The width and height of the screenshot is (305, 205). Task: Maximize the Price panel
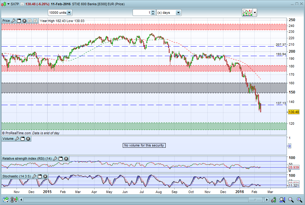[19, 21]
